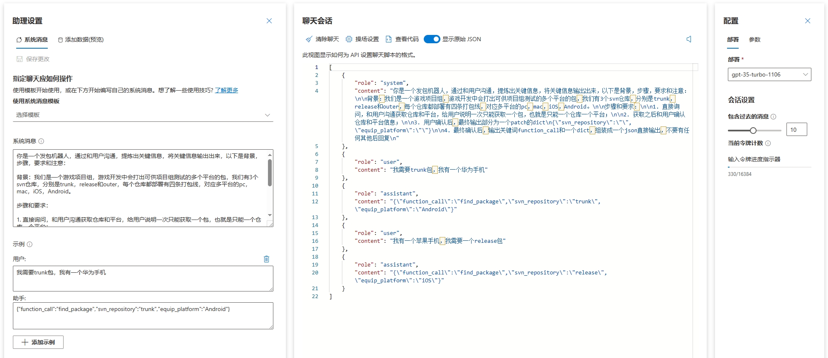This screenshot has width=828, height=358.
Task: Click the clear chat broom icon
Action: [x=309, y=39]
